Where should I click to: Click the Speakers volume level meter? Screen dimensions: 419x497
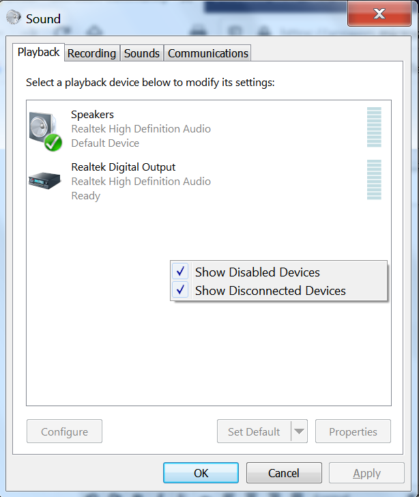pyautogui.click(x=374, y=127)
